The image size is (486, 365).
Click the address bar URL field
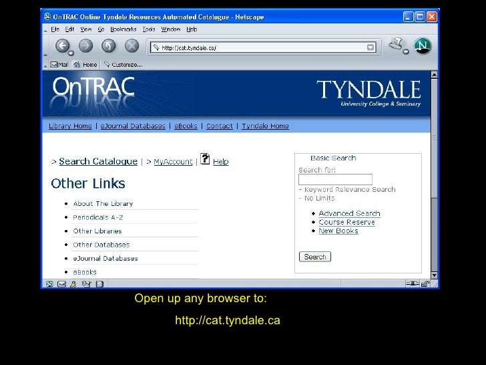(x=262, y=47)
